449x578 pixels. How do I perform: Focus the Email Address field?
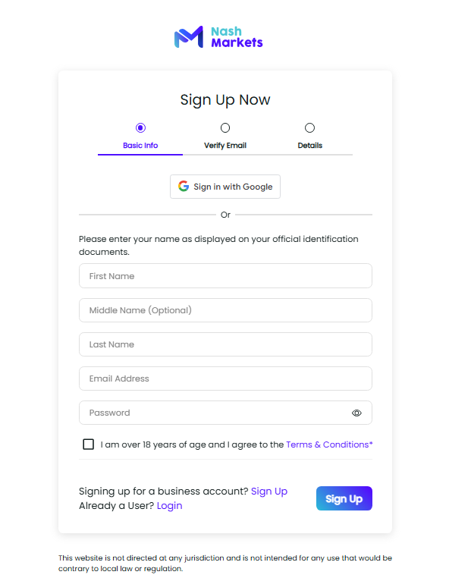click(x=225, y=379)
